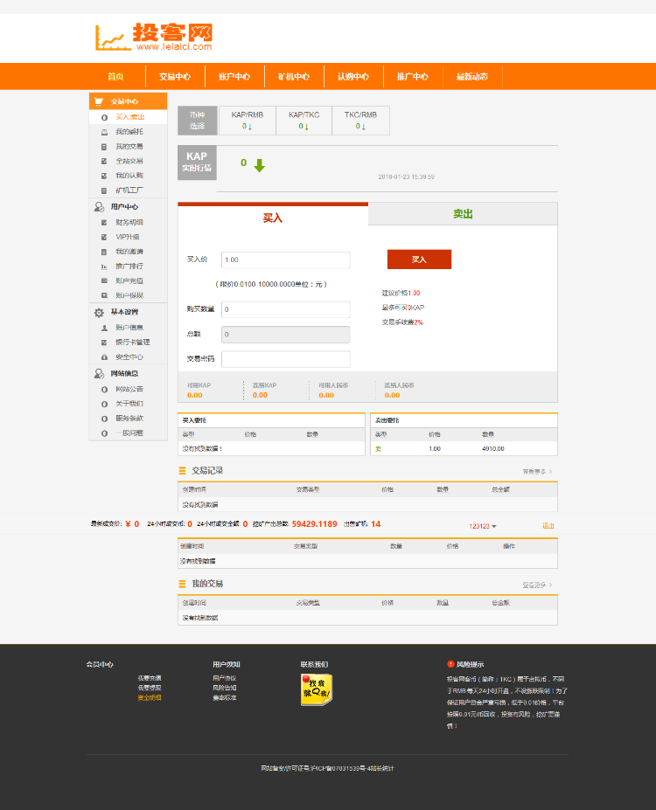Click the 交易密码 input field
This screenshot has width=656, height=810.
point(286,359)
